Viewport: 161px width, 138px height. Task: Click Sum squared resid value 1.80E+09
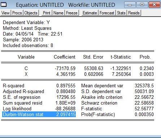pos(65,103)
